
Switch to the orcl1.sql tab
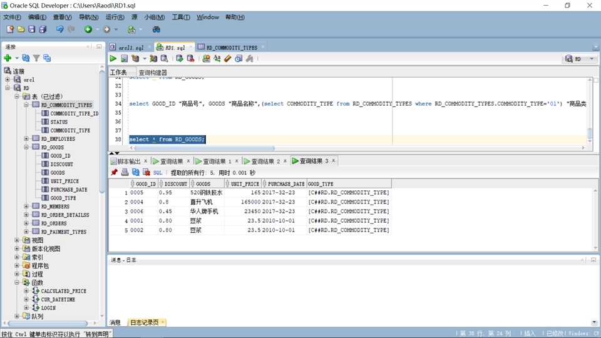pyautogui.click(x=131, y=48)
